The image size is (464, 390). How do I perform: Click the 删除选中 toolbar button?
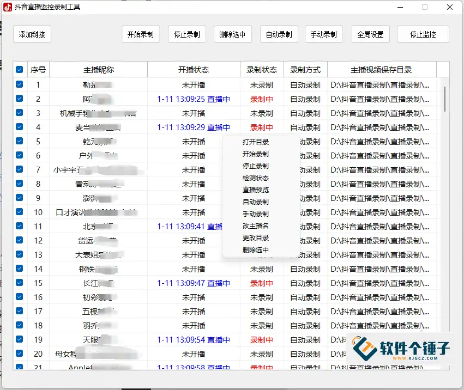coord(233,34)
